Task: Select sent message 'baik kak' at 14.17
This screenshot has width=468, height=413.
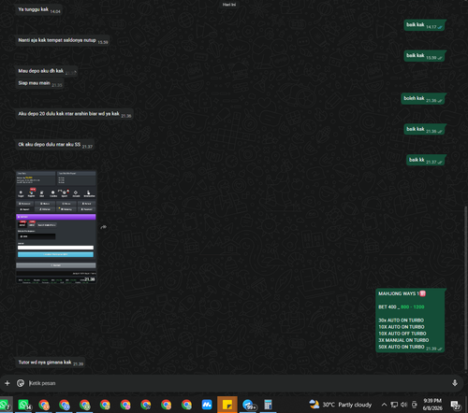Action: click(424, 25)
